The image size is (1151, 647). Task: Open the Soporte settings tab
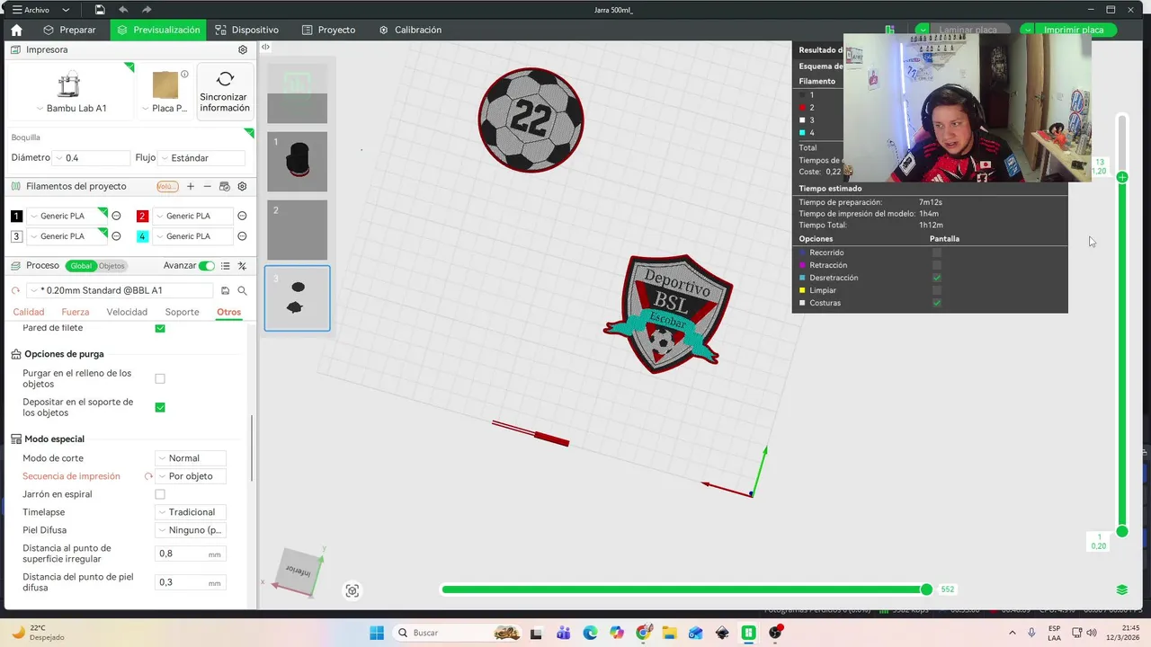(183, 312)
